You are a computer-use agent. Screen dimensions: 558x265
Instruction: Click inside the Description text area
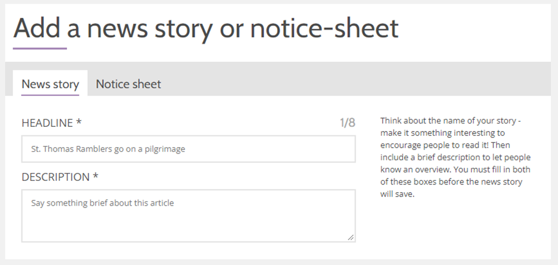point(188,216)
